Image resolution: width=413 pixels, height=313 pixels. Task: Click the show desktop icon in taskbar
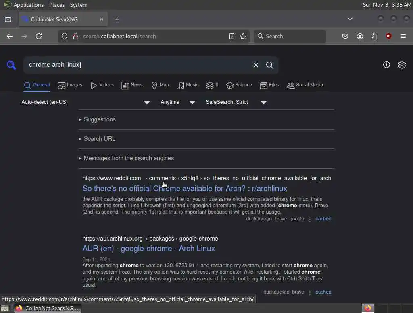click(5, 308)
